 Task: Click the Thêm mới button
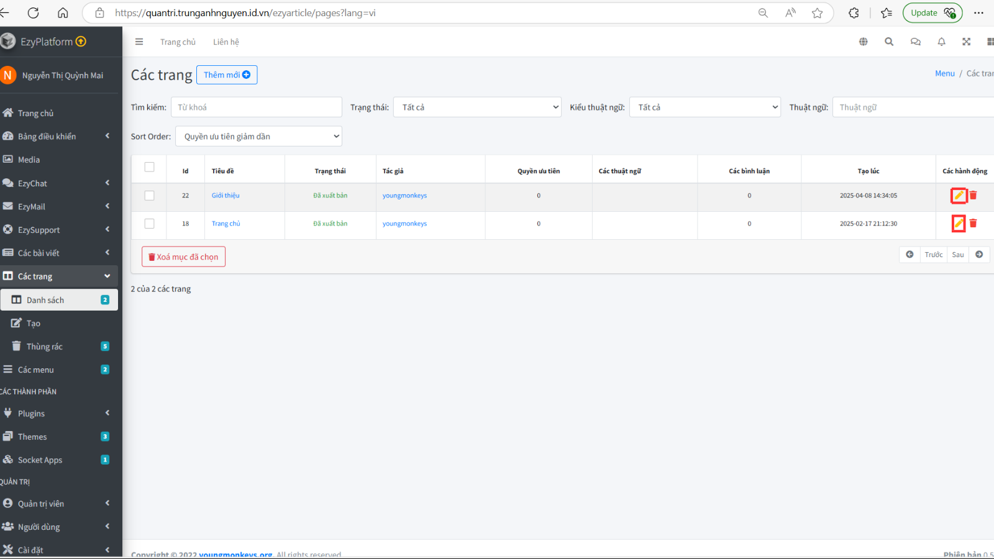pyautogui.click(x=227, y=75)
